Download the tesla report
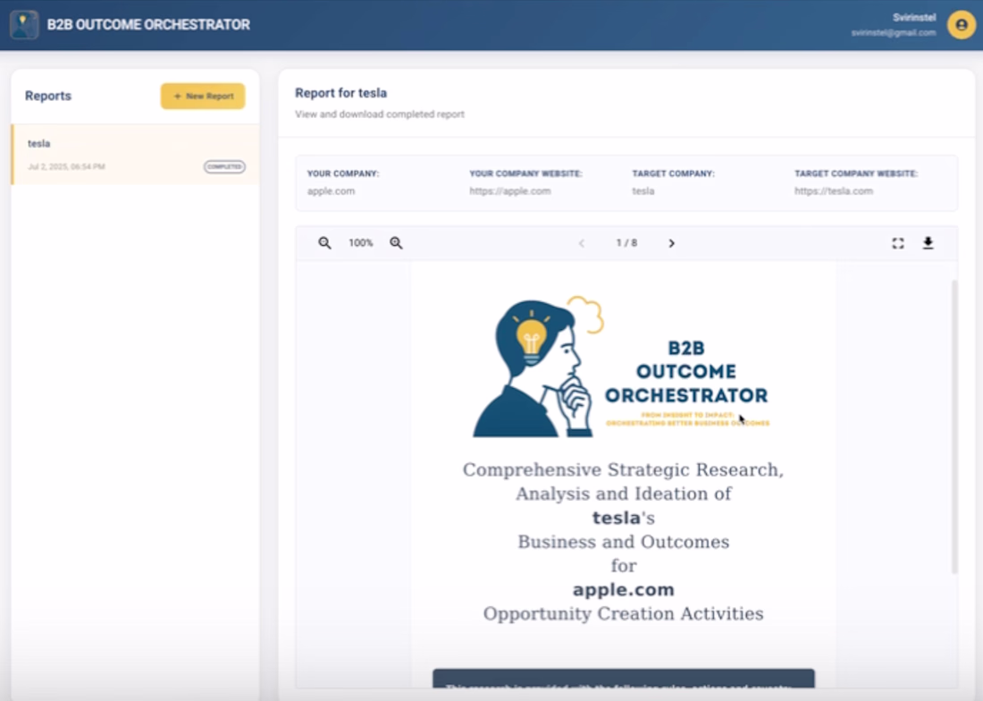The width and height of the screenshot is (983, 701). [928, 243]
